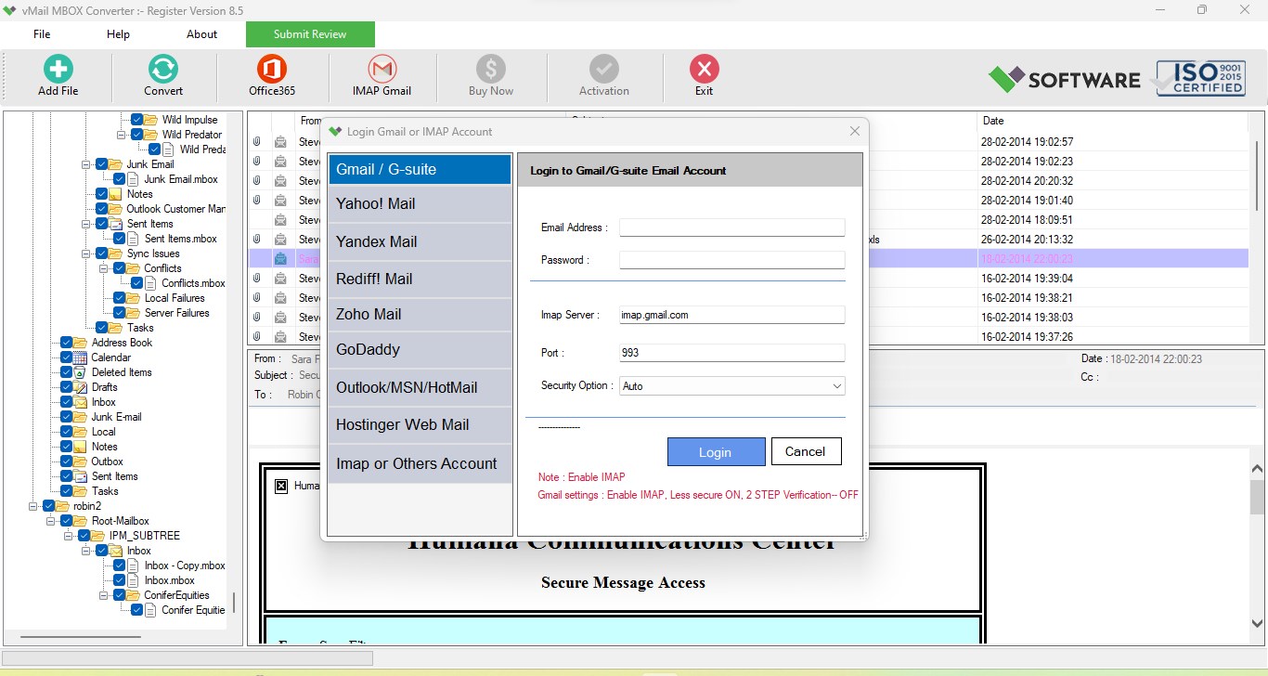Uncheck the Wild Impulse folder checkbox
The height and width of the screenshot is (676, 1268).
point(136,120)
